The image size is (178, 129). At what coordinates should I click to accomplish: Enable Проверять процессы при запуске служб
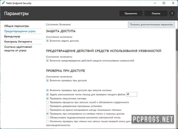pos(48,102)
